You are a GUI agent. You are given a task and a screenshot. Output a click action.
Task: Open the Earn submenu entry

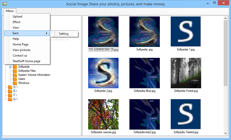(27, 33)
